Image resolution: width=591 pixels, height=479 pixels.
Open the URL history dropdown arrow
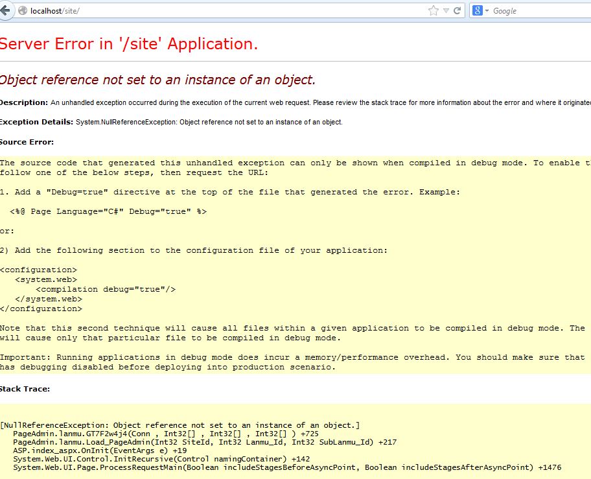tap(446, 11)
